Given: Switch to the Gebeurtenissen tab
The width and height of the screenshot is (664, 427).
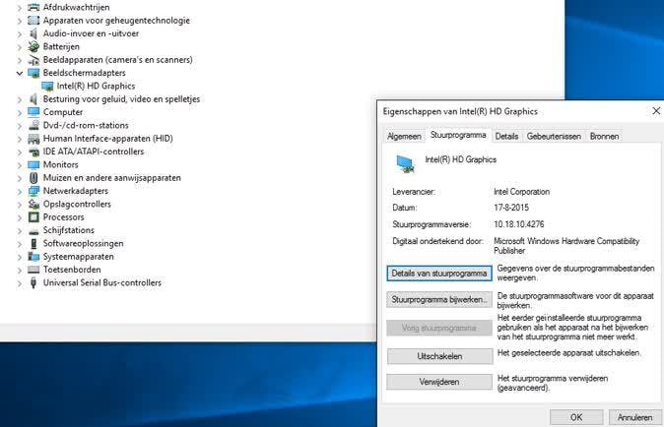Looking at the screenshot, I should tap(554, 136).
